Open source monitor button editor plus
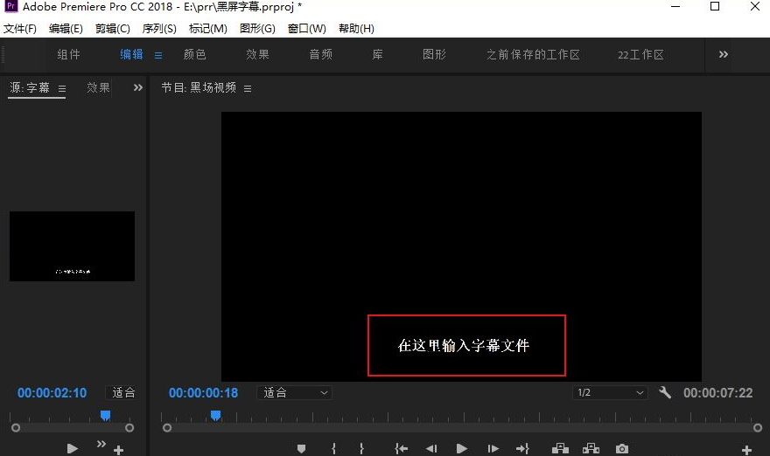Screen dimensions: 770x456 click(x=118, y=450)
